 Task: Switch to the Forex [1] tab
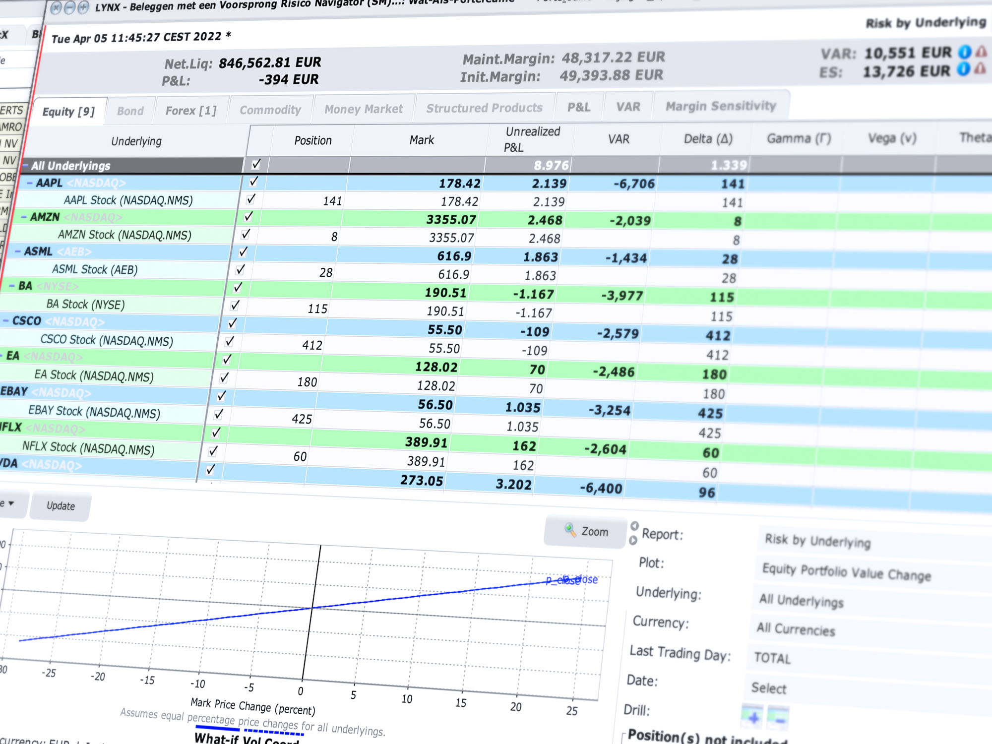(191, 110)
